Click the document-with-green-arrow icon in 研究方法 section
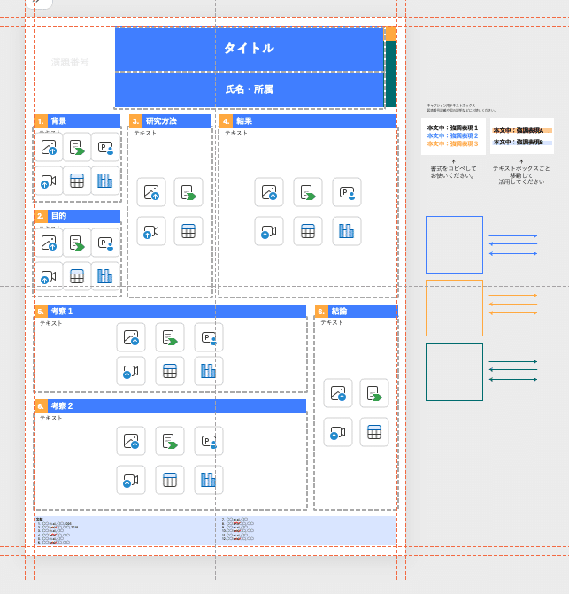569x594 pixels. coord(188,192)
